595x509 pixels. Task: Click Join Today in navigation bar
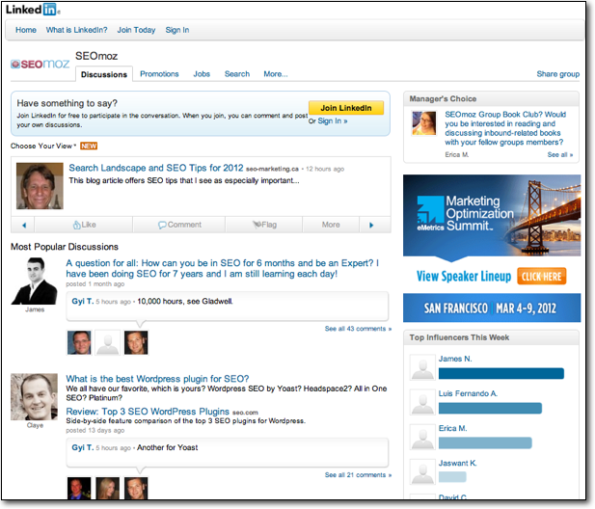coord(136,30)
